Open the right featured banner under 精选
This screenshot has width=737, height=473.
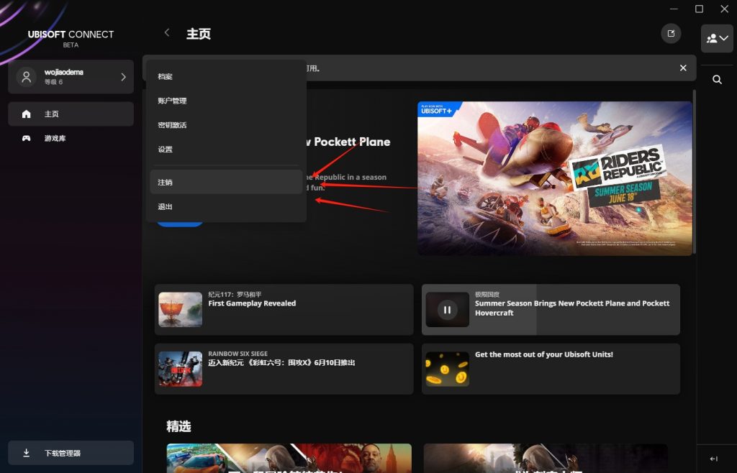546,458
